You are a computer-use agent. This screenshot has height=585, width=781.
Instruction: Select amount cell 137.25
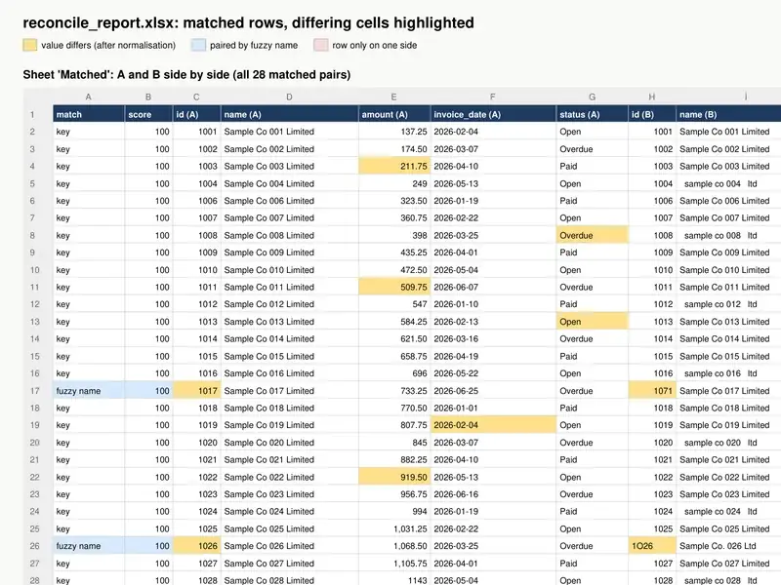pos(394,132)
